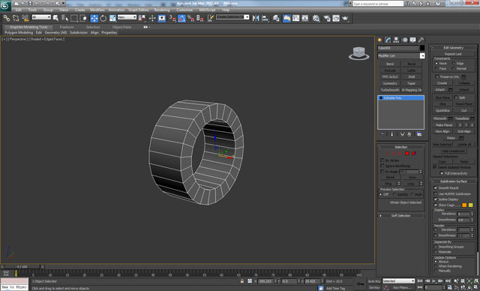The width and height of the screenshot is (480, 291).
Task: Click the yellow Show Cage color swatch
Action: 471,205
